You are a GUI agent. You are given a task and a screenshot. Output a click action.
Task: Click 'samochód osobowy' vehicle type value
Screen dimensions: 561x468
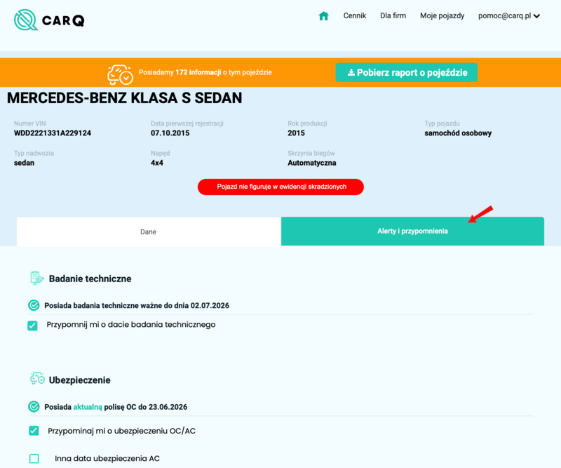click(x=458, y=133)
